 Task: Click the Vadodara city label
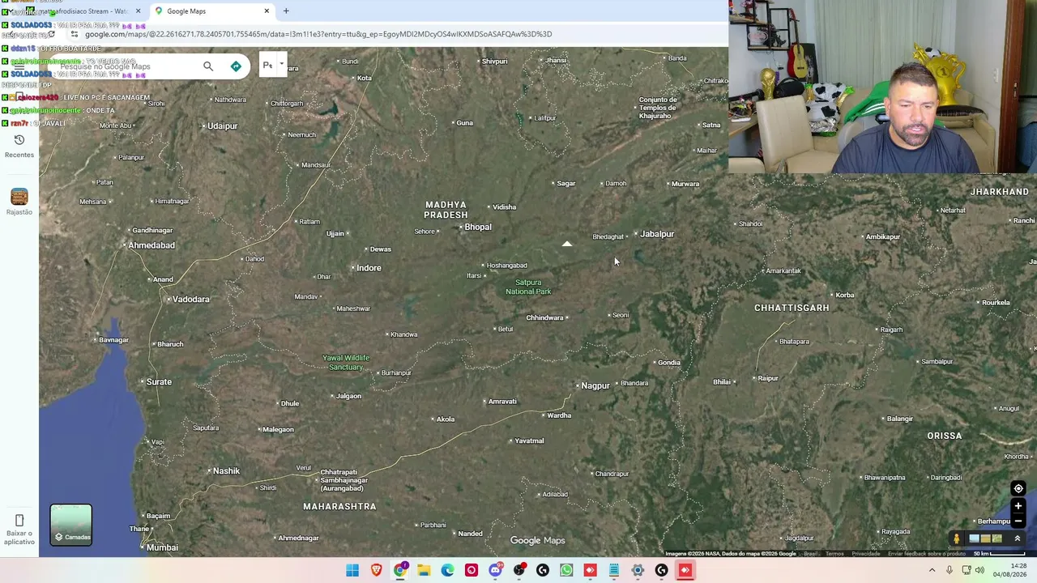coord(191,300)
